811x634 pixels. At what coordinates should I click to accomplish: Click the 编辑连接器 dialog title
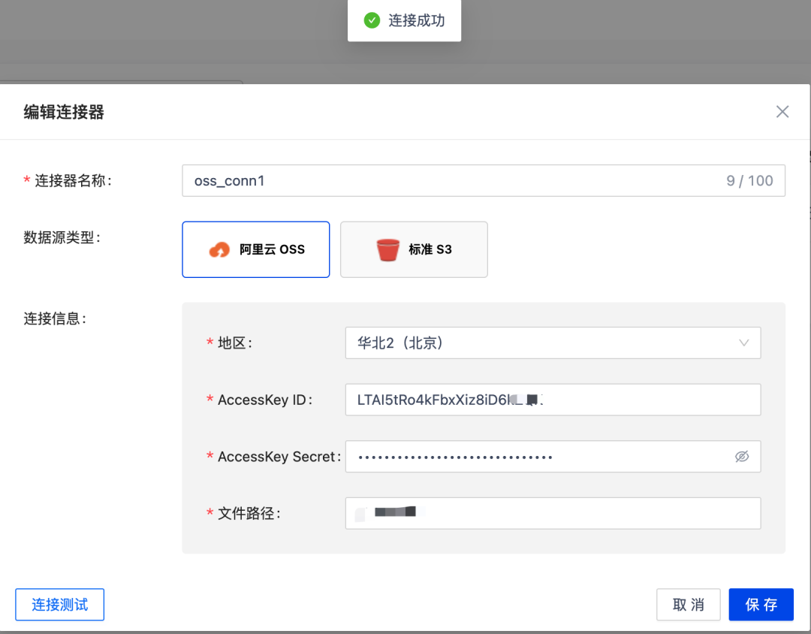[x=64, y=112]
